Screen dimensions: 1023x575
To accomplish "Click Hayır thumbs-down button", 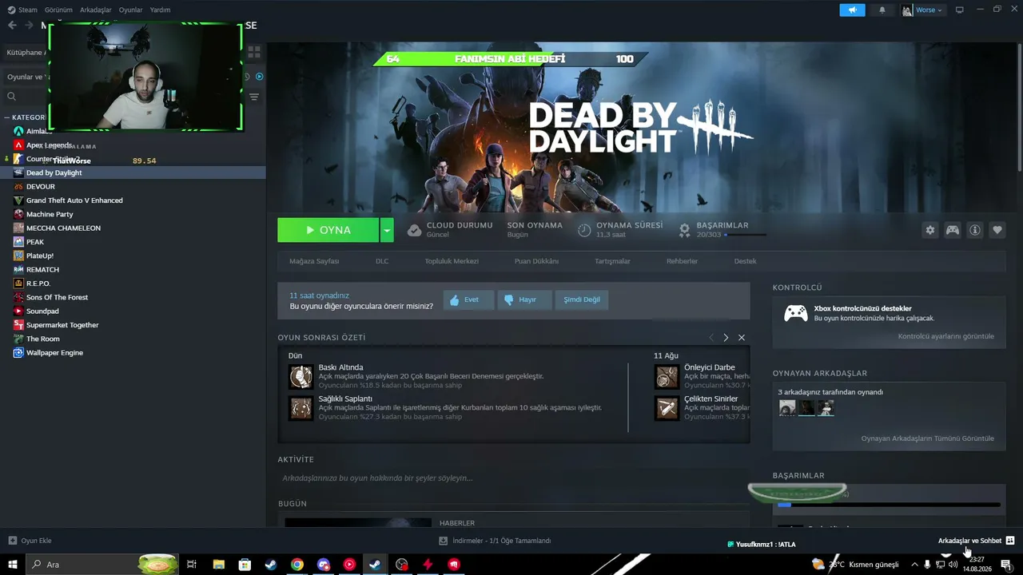I will click(523, 299).
